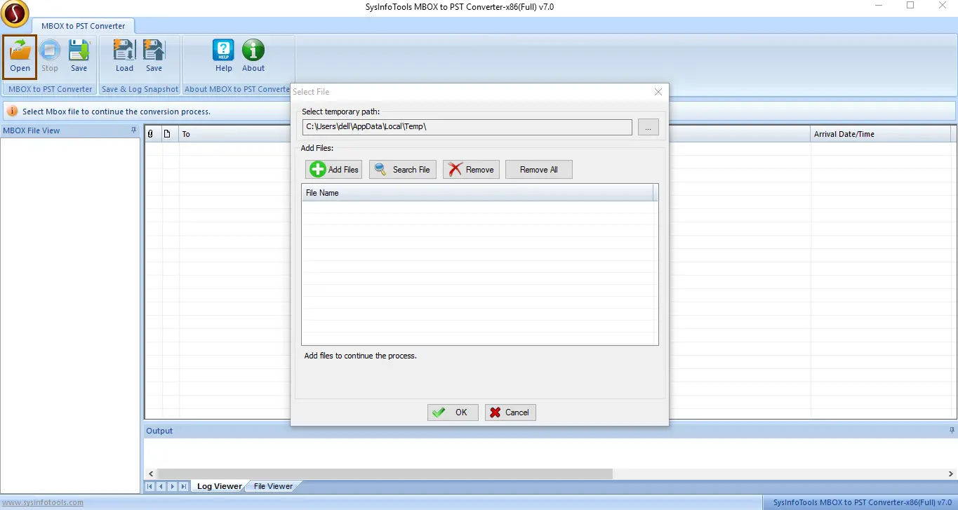Click the attachment paperclip column header
958x510 pixels.
point(150,134)
